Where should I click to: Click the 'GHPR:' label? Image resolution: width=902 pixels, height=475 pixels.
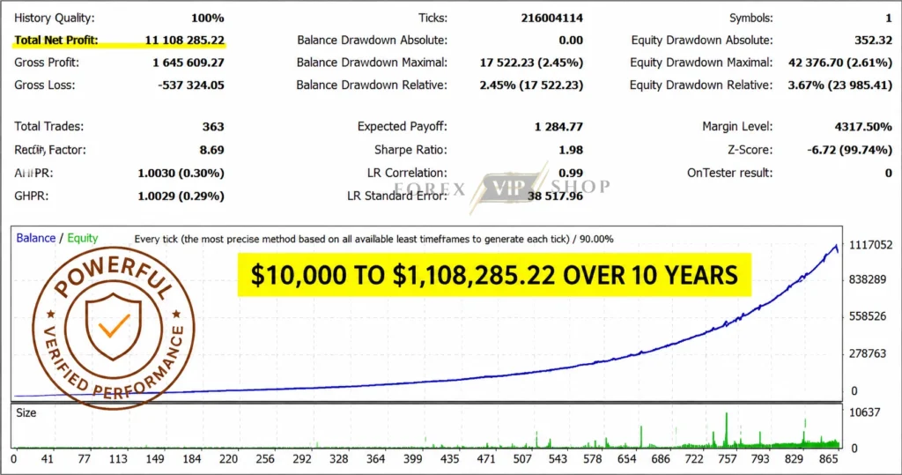[x=31, y=196]
